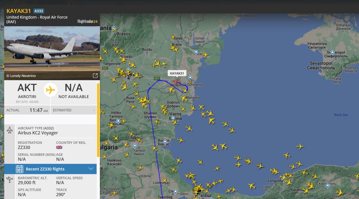Viewport: 359px width, 199px height.
Task: Click the Varna airport marker
Action: (x=173, y=119)
